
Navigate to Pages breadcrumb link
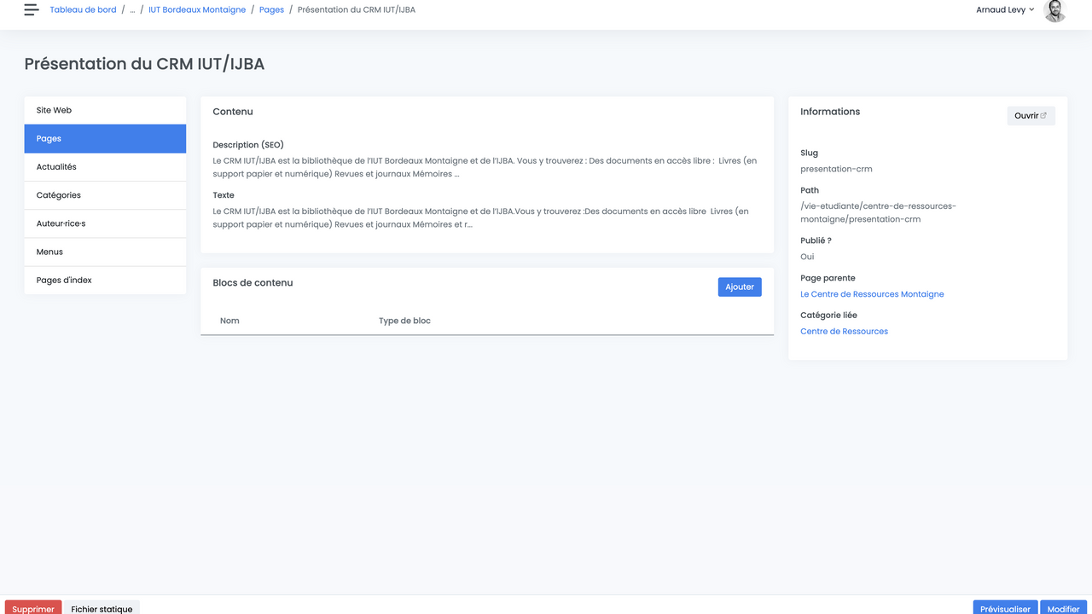271,10
